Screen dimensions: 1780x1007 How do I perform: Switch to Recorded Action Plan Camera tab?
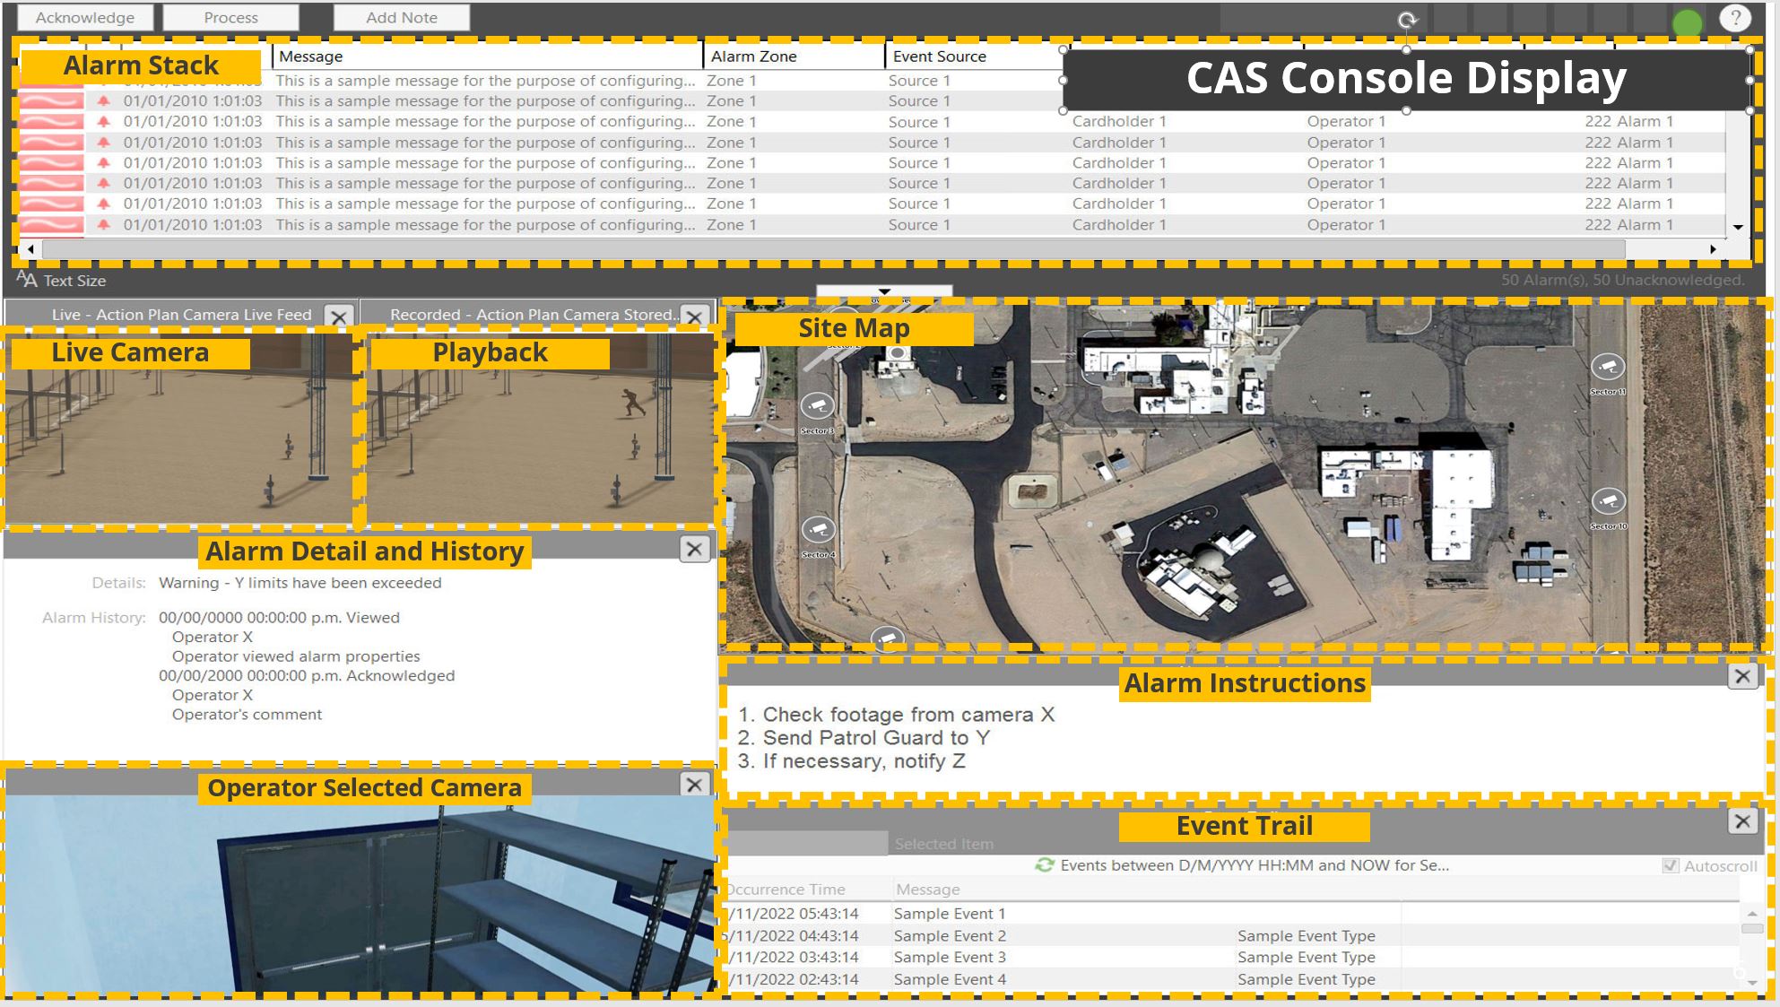point(533,315)
